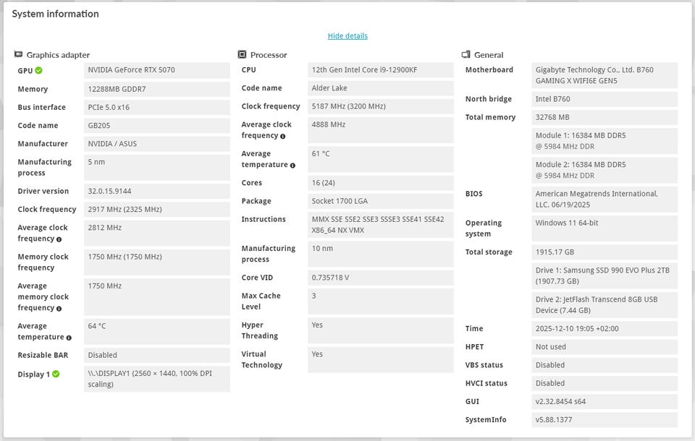The image size is (695, 441).
Task: Select the Windows 11 64-bit value
Action: click(x=605, y=228)
